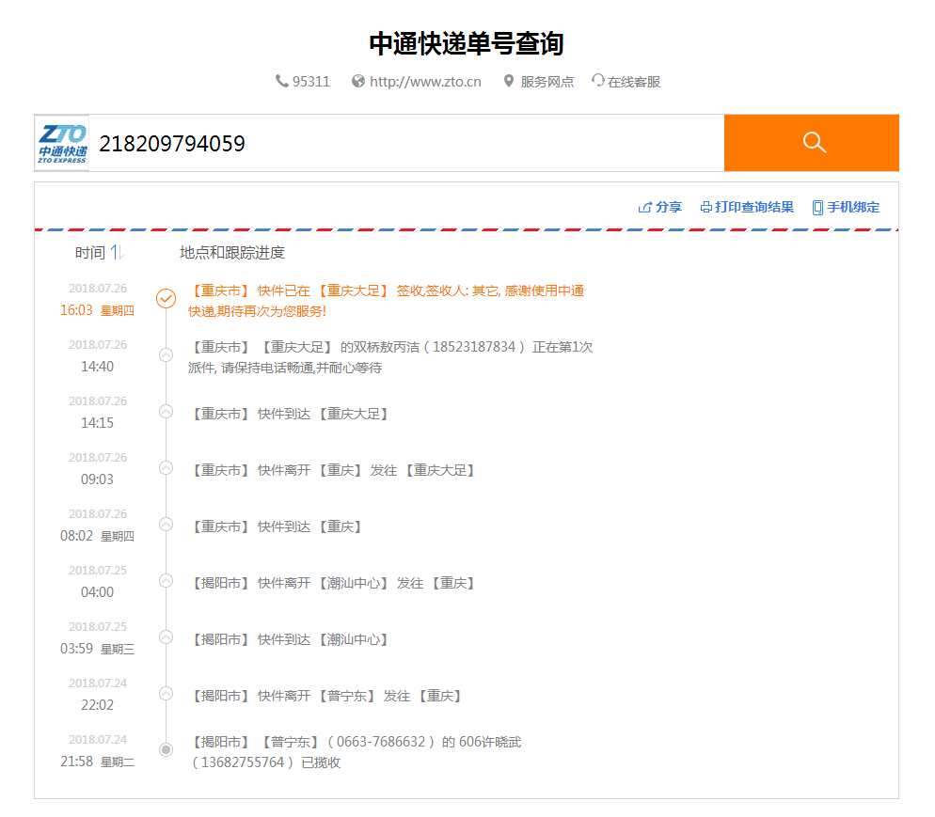Click the courier phone number 18523187834
This screenshot has height=817, width=935.
pos(473,347)
